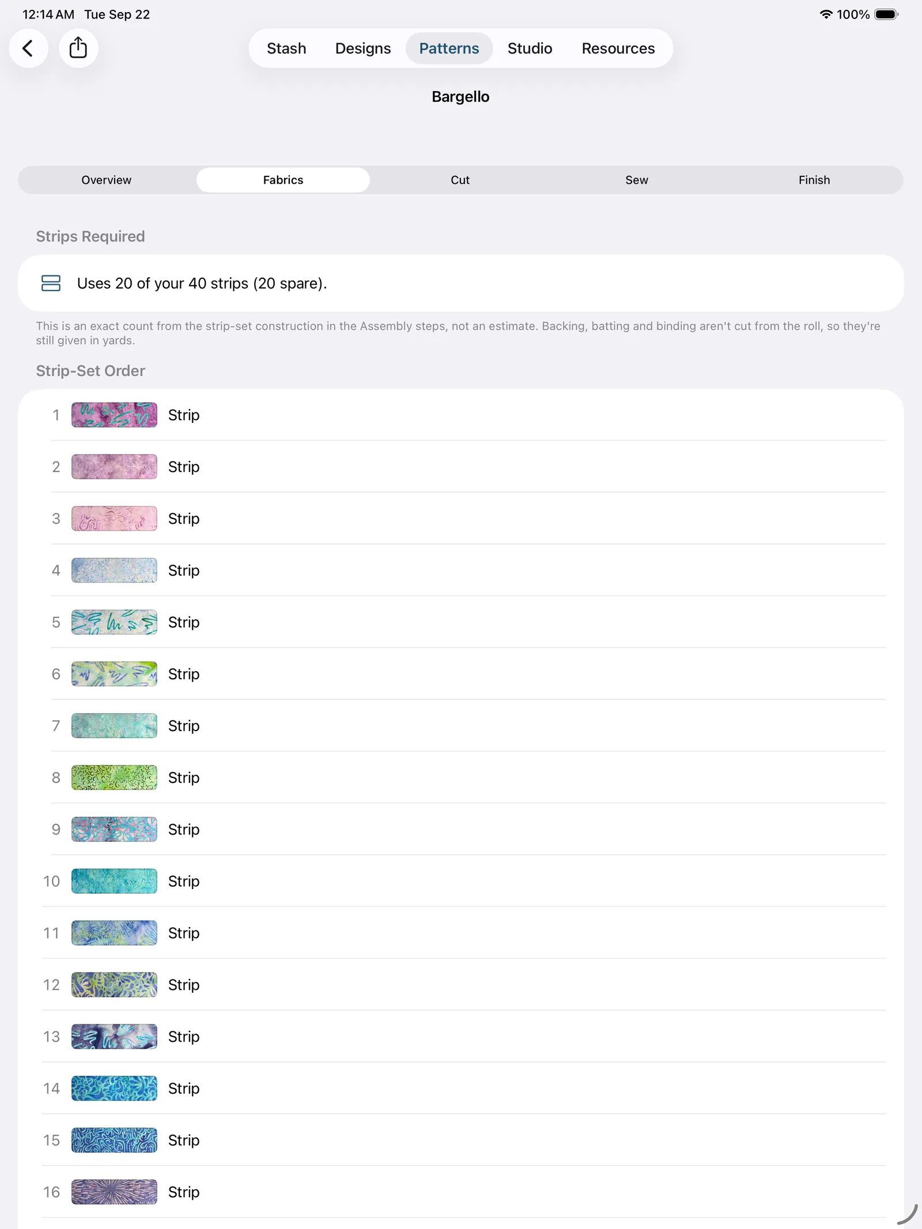Tap the back chevron icon
The image size is (922, 1229).
tap(28, 48)
